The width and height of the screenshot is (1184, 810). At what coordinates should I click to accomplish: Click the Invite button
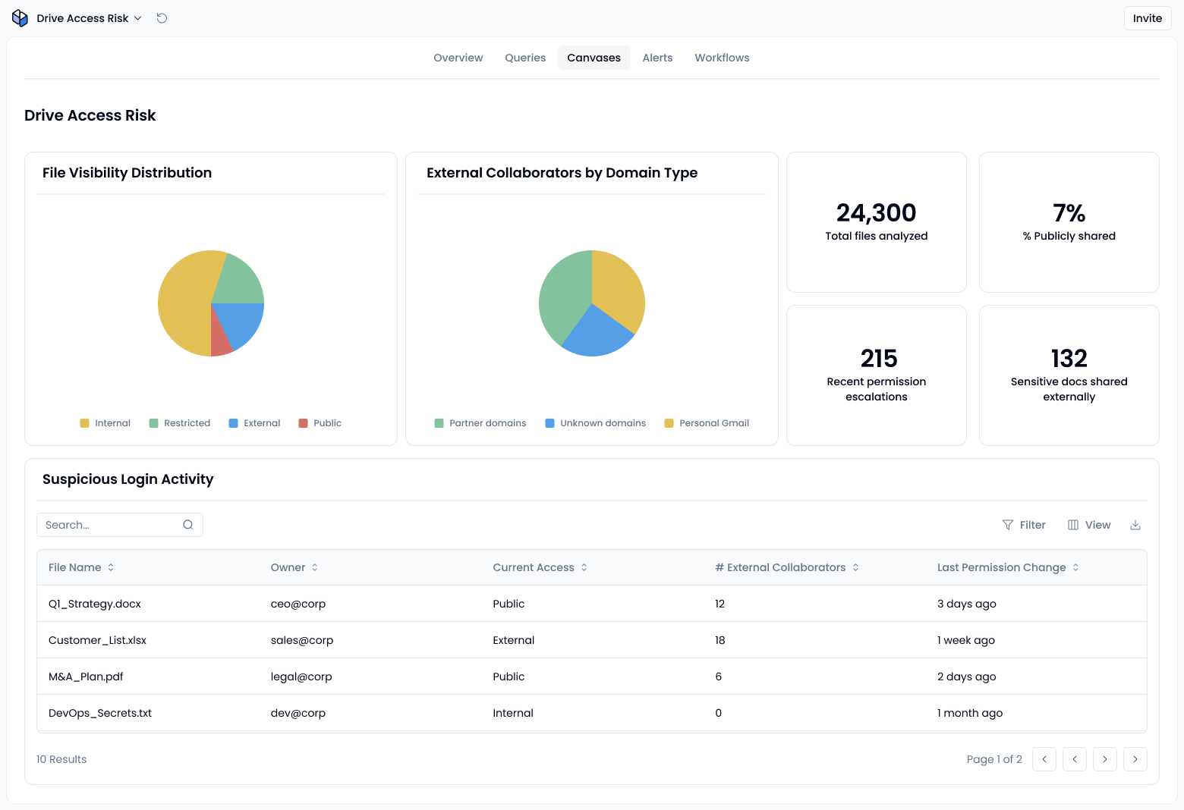tap(1148, 18)
